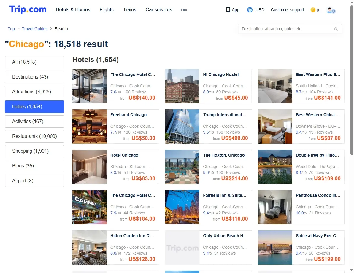
Task: Click the 134 Reviews text
Action: pyautogui.click(x=320, y=132)
